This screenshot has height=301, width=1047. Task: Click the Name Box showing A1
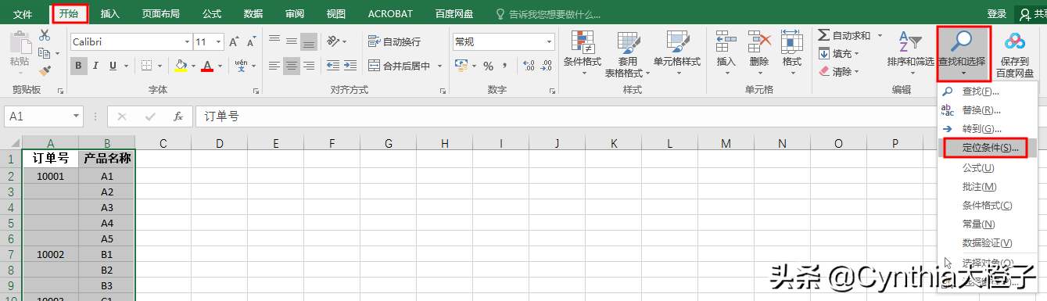[x=44, y=116]
